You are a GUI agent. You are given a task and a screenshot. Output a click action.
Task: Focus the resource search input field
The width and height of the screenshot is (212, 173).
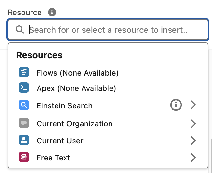(x=112, y=30)
